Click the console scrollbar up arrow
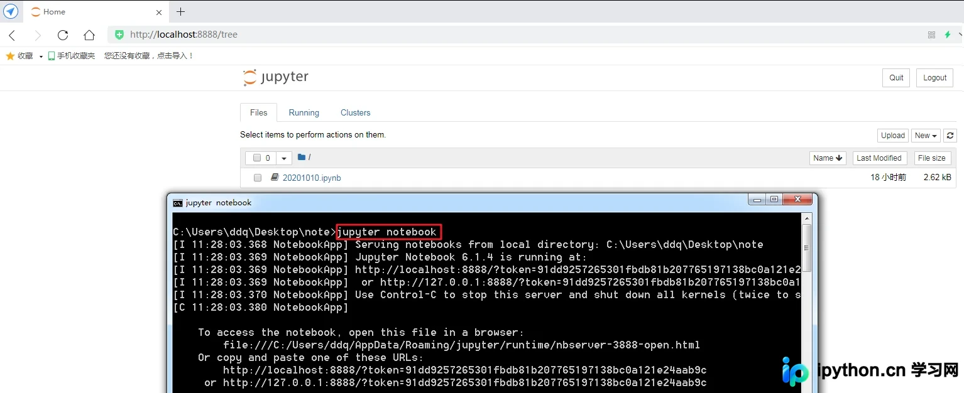Viewport: 964px width, 393px height. pyautogui.click(x=807, y=218)
